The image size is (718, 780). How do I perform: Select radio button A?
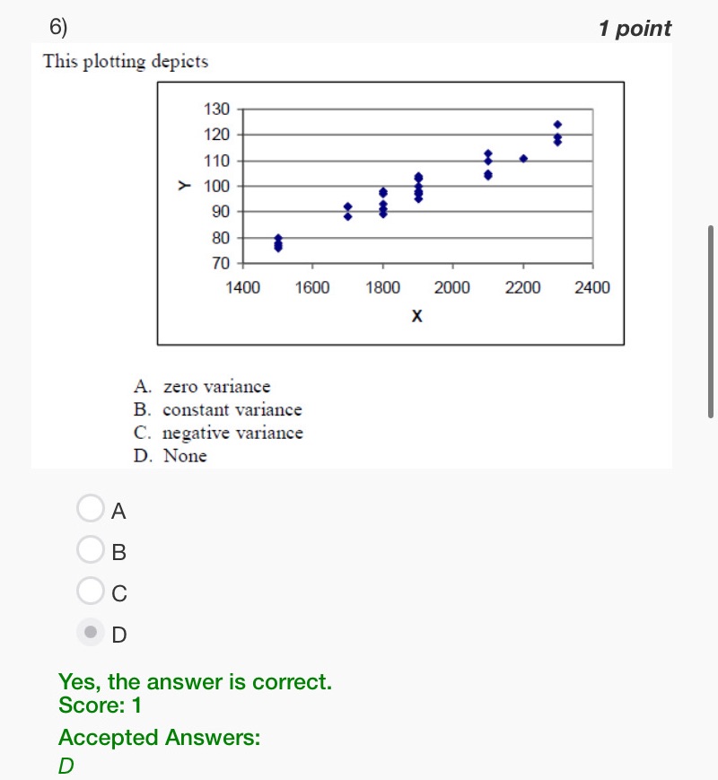90,508
